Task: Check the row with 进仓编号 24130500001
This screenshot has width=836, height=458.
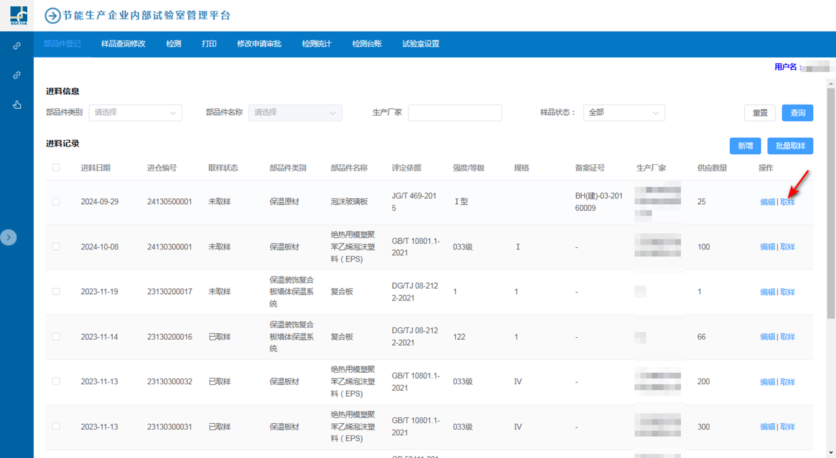Action: pyautogui.click(x=56, y=202)
